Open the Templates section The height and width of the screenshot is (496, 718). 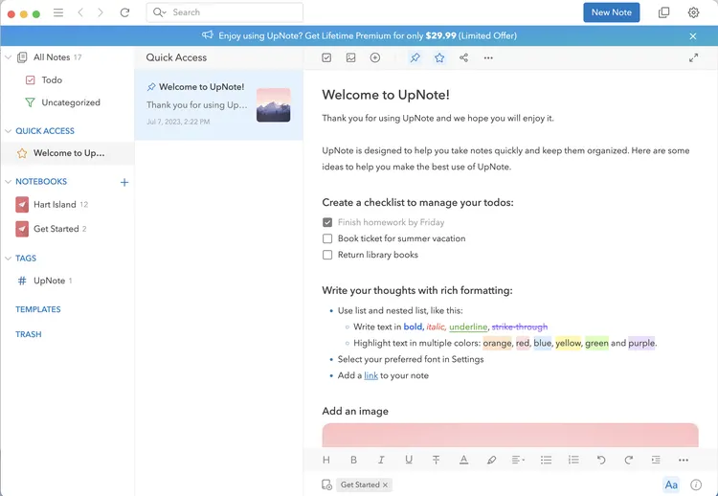[38, 309]
